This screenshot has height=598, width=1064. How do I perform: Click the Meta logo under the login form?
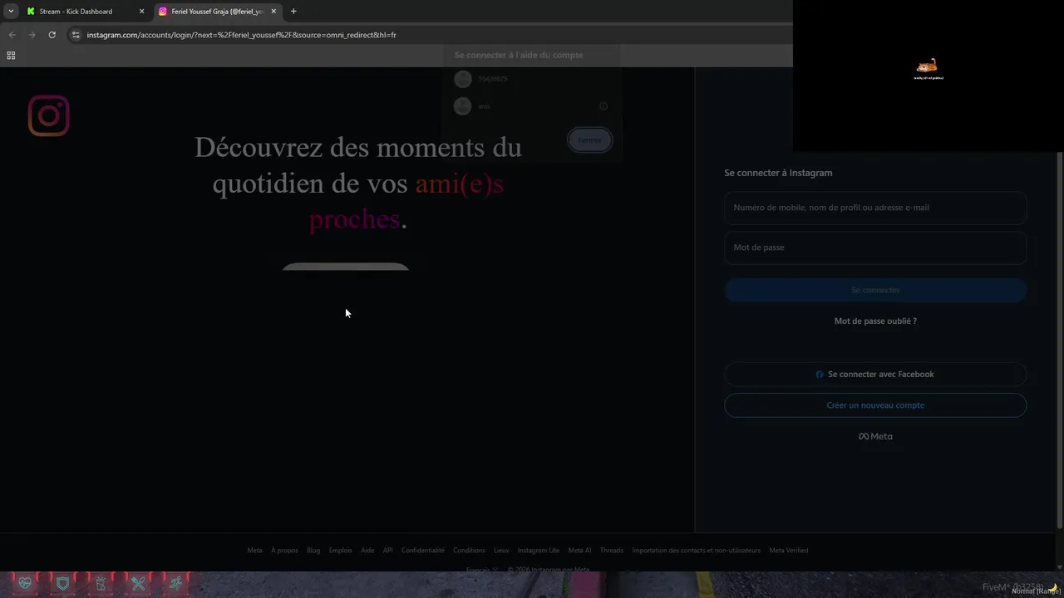(875, 436)
